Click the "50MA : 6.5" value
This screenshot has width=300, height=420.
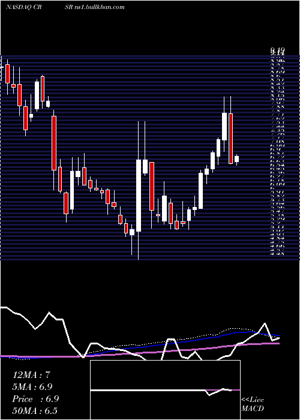(35, 411)
